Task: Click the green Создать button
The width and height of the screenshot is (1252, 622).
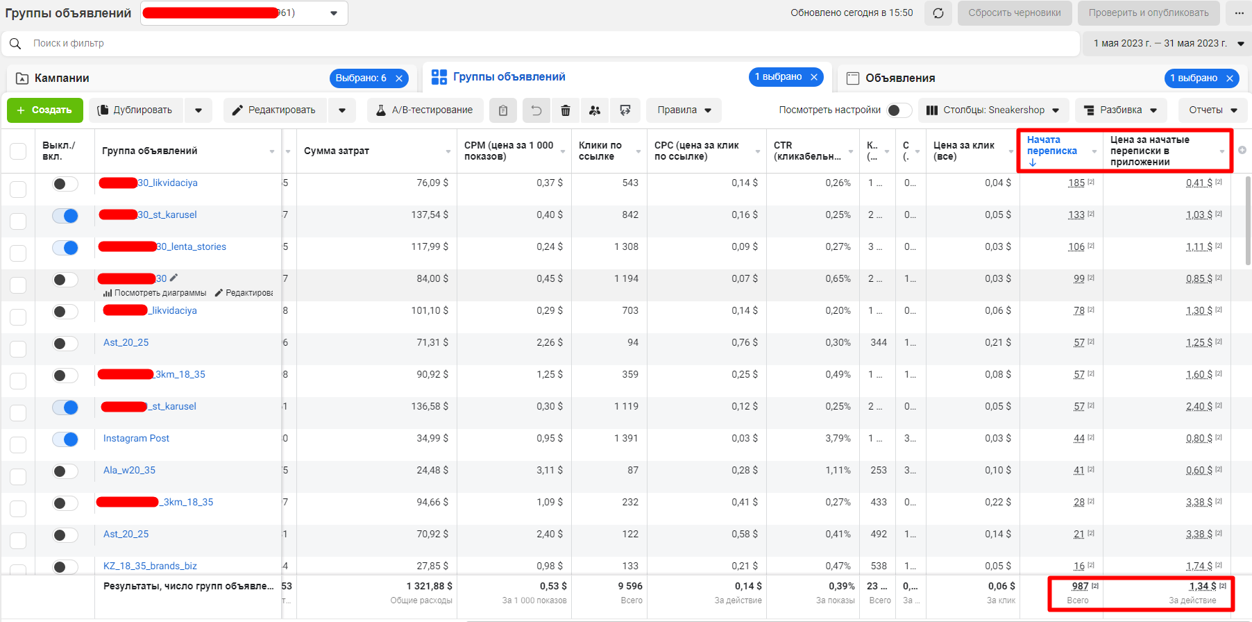Action: click(44, 110)
